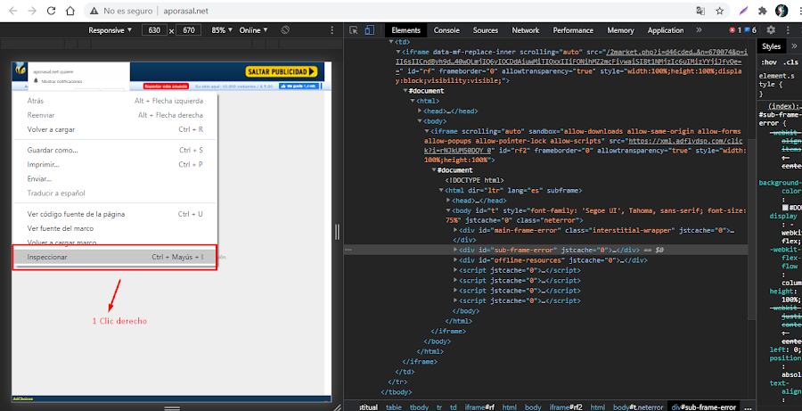Open the Network tab
Screen dimensions: 802x411
[525, 30]
